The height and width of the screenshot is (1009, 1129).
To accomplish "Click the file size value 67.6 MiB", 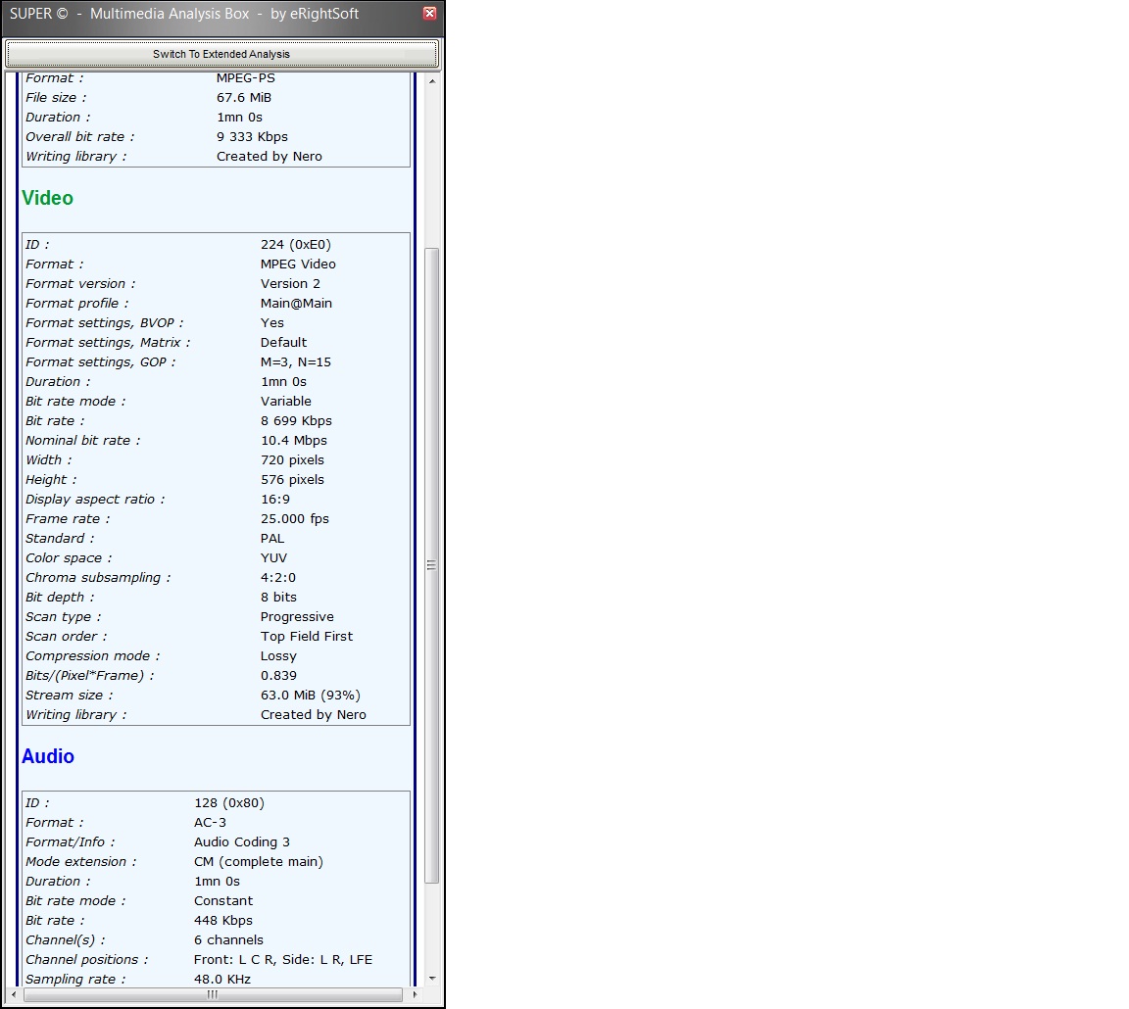I will coord(244,97).
